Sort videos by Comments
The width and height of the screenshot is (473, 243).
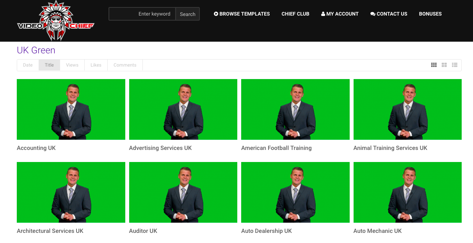coord(125,65)
